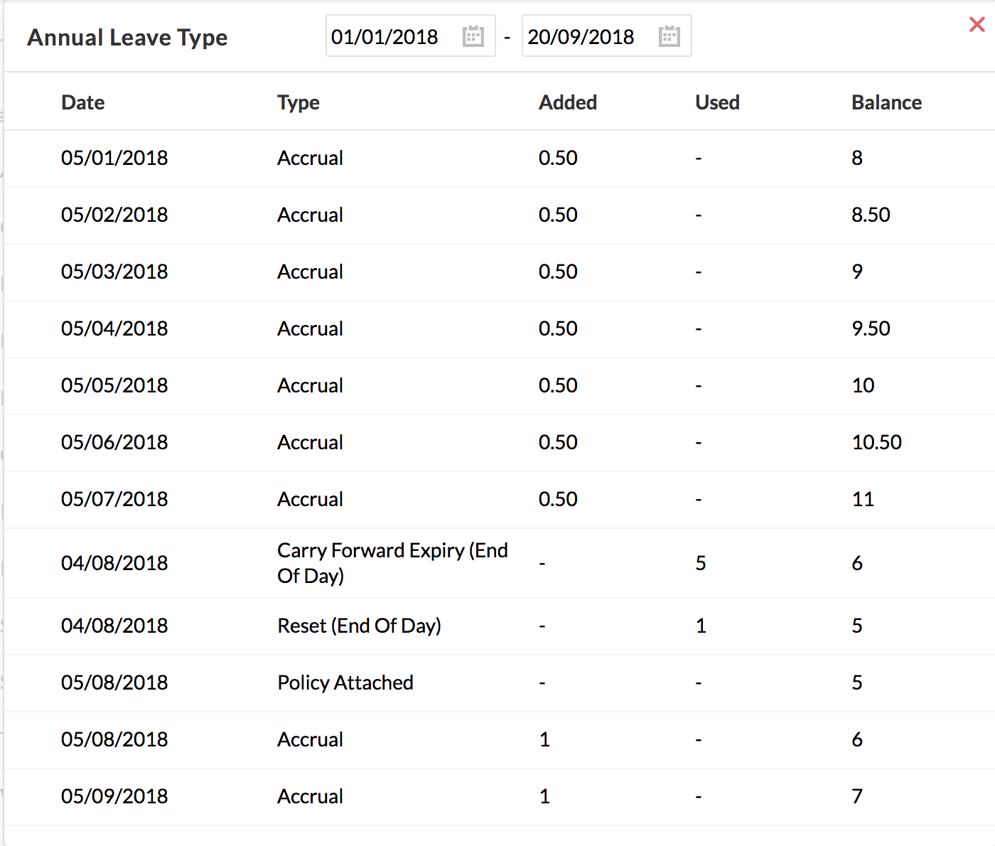Select the 05/01/2018 date cell
Screen dimensions: 995x846
pyautogui.click(x=114, y=158)
